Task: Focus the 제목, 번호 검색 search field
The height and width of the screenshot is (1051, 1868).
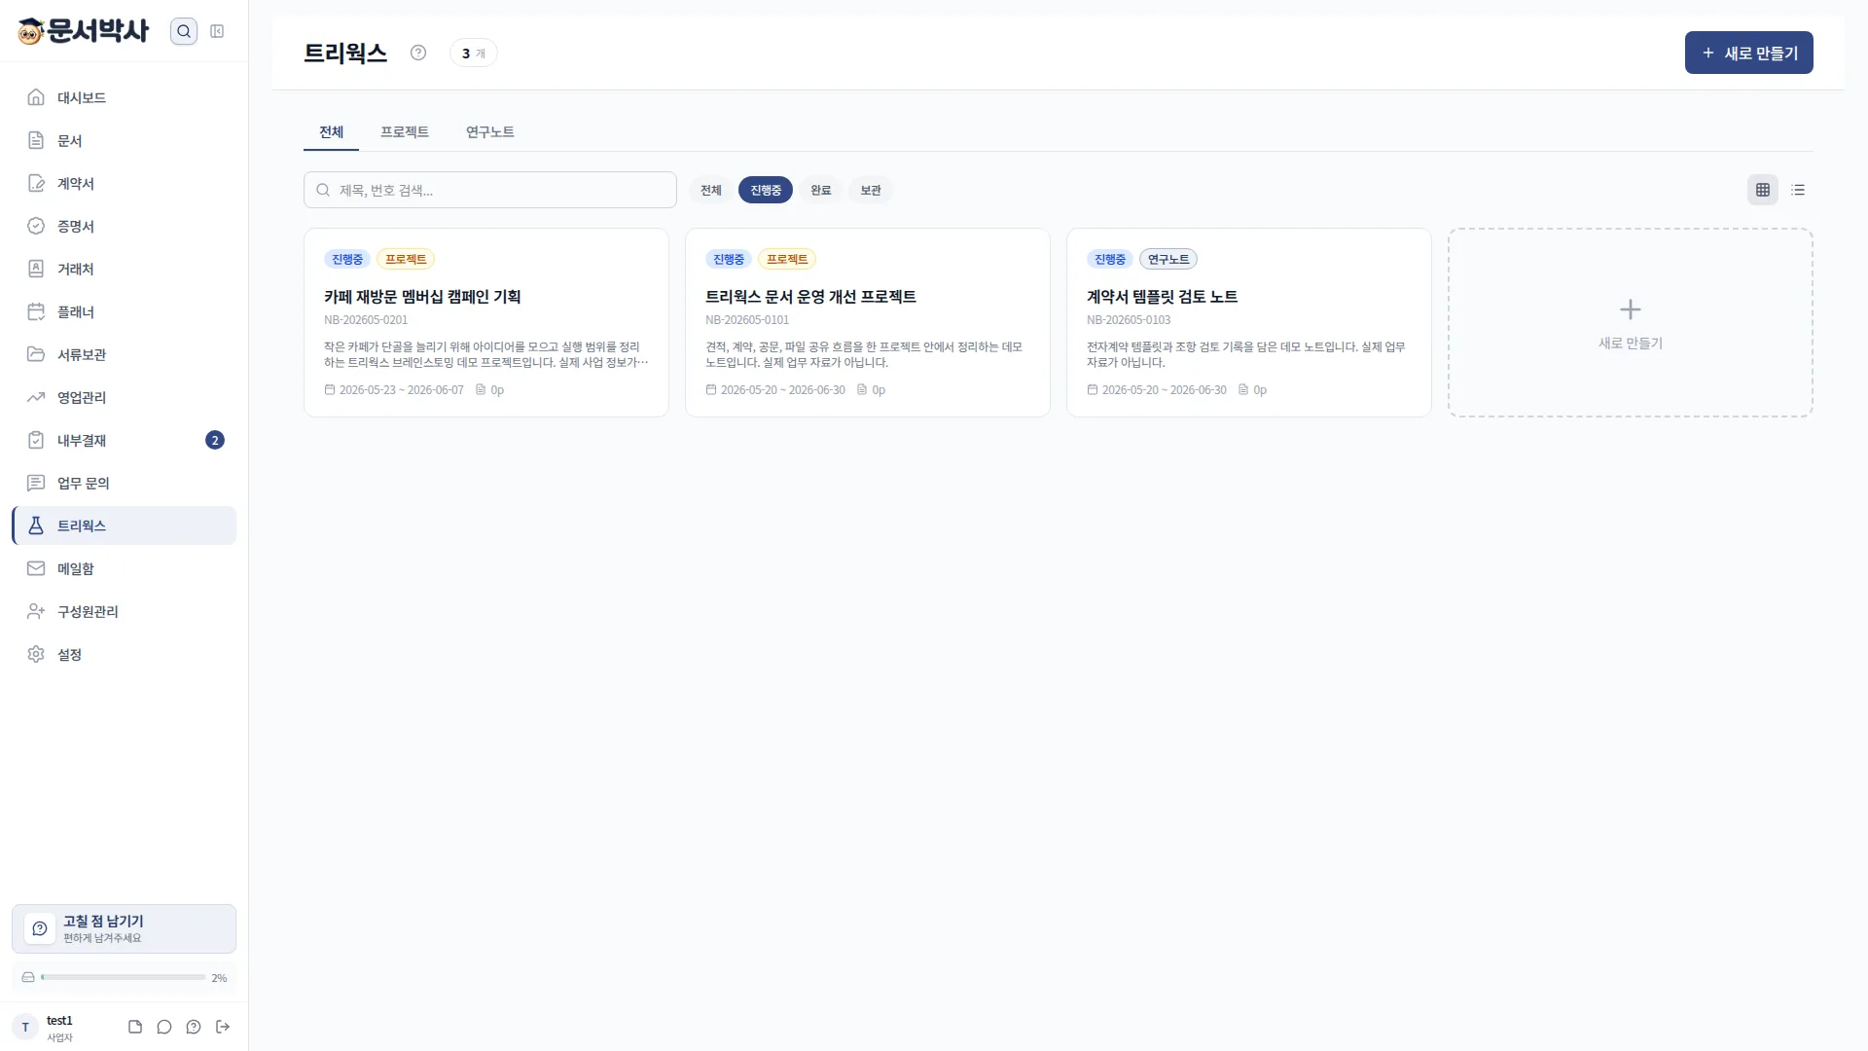Action: pyautogui.click(x=490, y=190)
